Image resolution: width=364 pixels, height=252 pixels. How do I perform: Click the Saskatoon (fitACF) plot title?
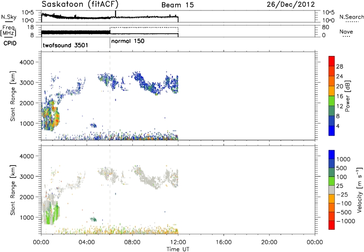point(80,5)
